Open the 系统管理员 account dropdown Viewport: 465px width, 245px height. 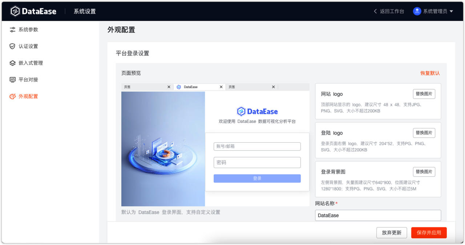(x=435, y=11)
